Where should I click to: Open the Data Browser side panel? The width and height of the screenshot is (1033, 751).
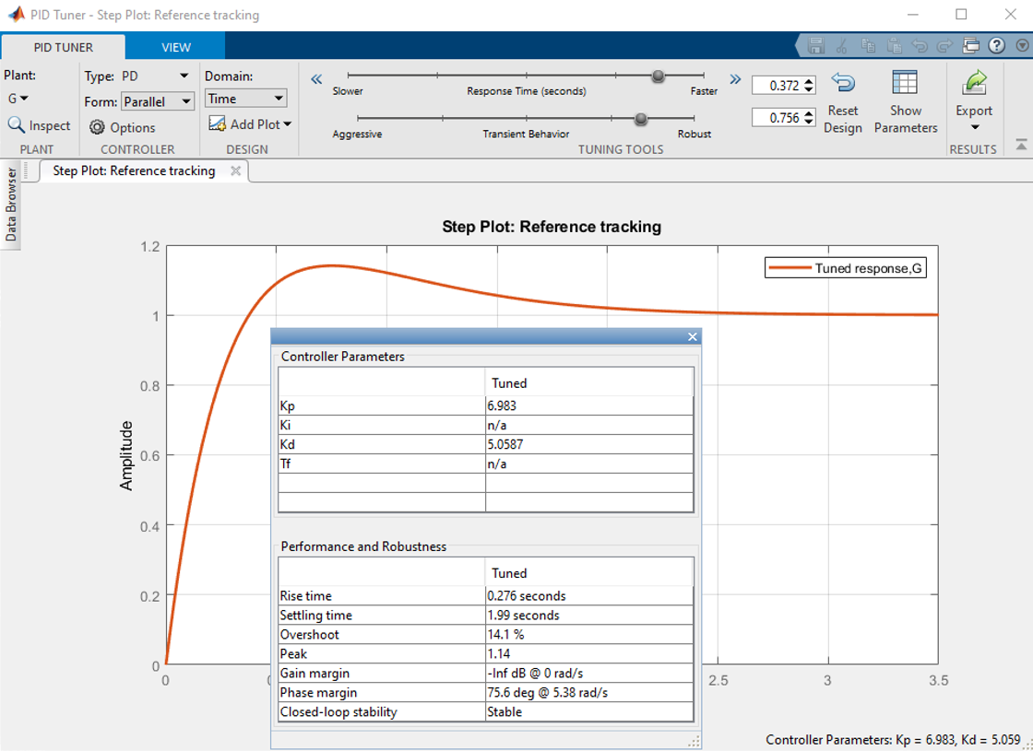pyautogui.click(x=10, y=205)
